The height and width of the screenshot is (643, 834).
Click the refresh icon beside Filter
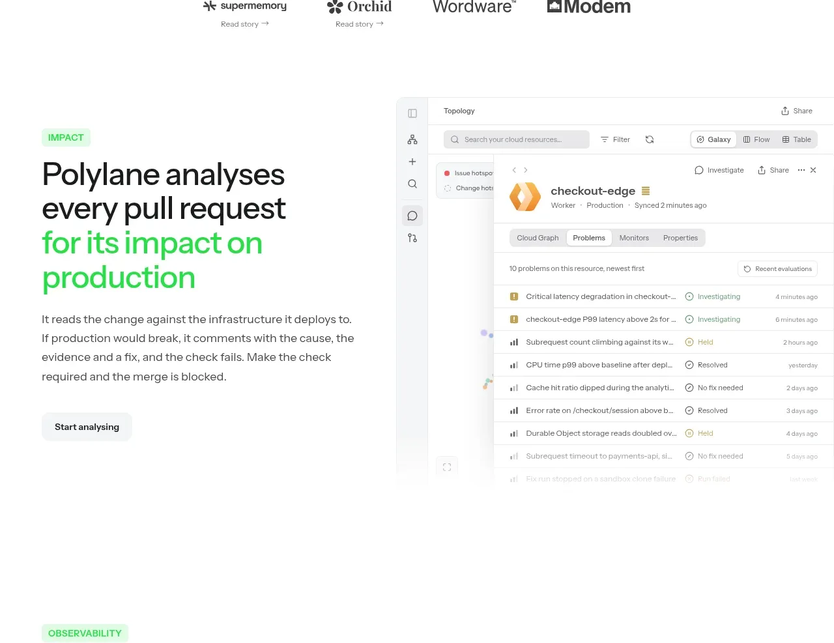(650, 139)
